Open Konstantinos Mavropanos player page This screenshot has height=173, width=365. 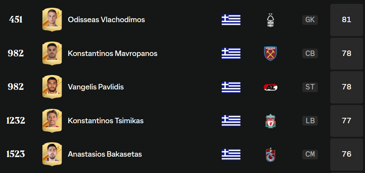[x=113, y=53]
